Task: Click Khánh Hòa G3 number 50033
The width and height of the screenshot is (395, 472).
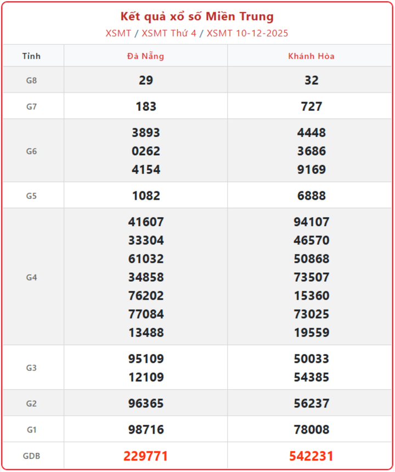Action: pos(311,359)
